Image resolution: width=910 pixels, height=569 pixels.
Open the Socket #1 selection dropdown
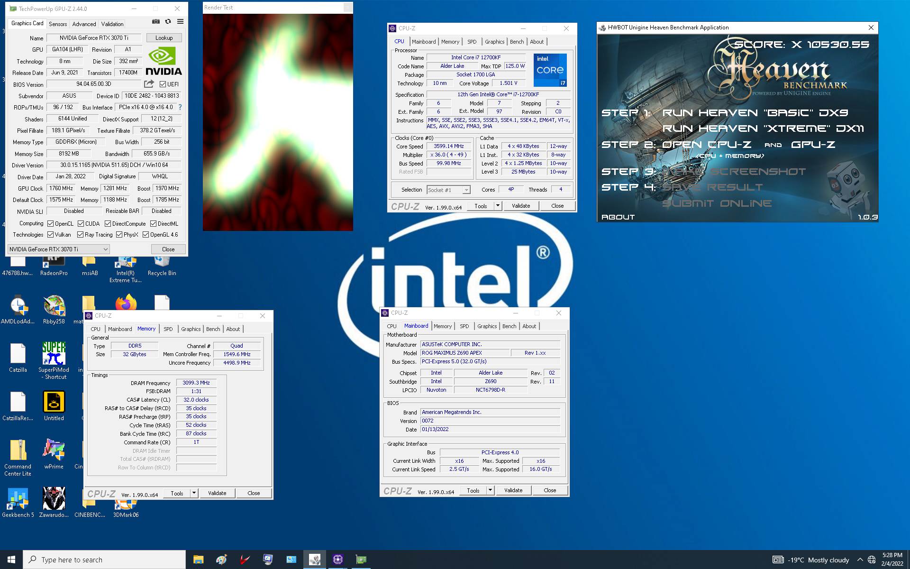(448, 190)
